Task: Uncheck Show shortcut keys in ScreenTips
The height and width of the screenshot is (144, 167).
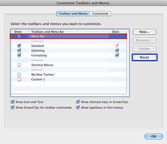Action: 78,102
